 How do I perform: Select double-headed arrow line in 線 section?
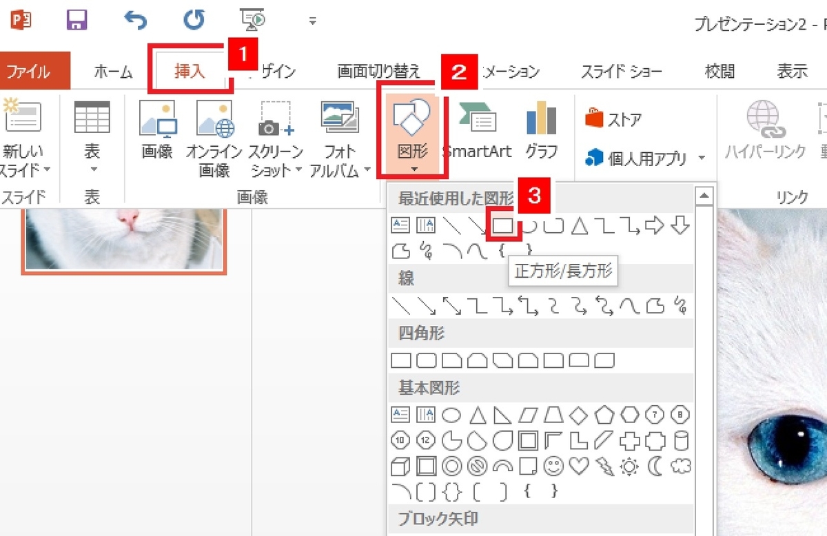[x=451, y=305]
